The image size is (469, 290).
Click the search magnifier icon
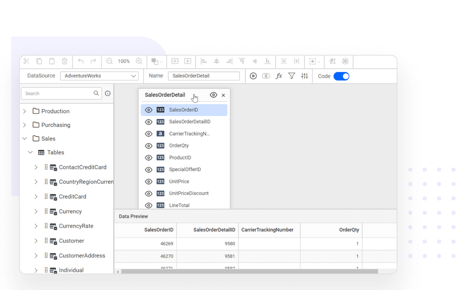click(96, 93)
